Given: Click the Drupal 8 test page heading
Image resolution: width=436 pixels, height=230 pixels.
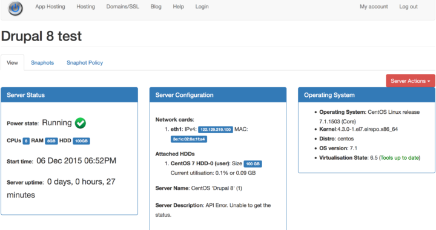Looking at the screenshot, I should click(x=41, y=36).
